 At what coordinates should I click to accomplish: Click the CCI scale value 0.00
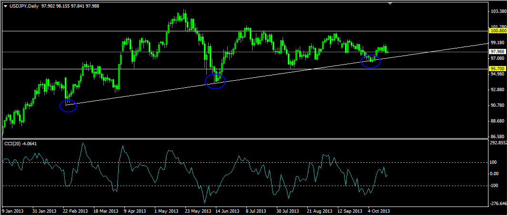click(x=495, y=174)
